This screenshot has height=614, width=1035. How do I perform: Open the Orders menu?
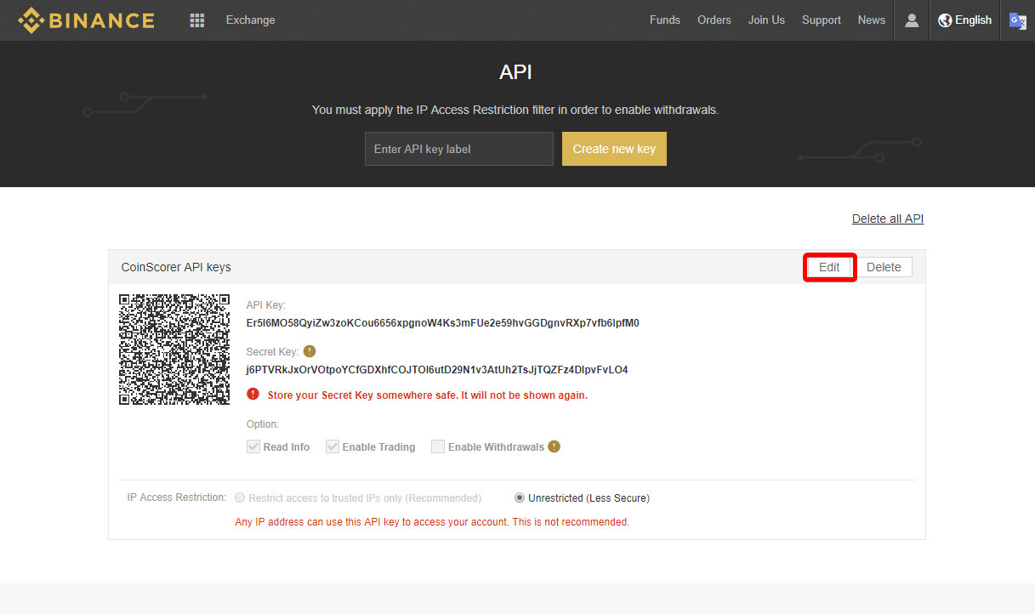714,20
